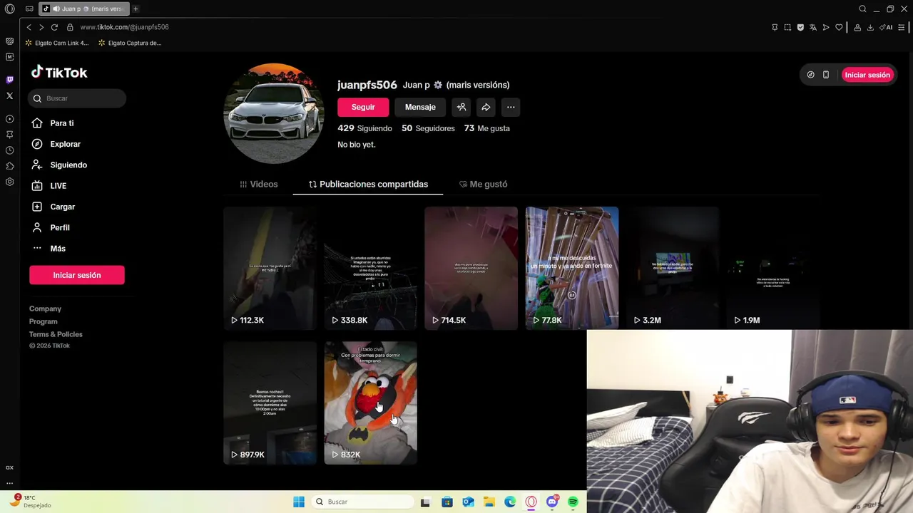Toggle the ad blocker shield icon

(800, 27)
